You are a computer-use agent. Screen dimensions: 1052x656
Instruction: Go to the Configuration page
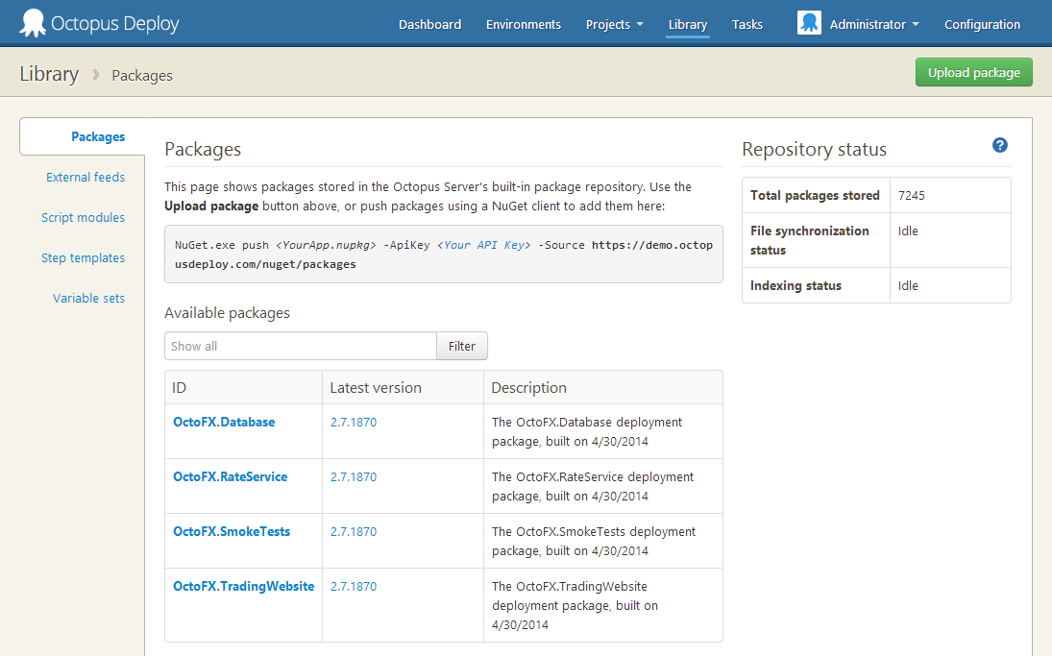pyautogui.click(x=982, y=24)
